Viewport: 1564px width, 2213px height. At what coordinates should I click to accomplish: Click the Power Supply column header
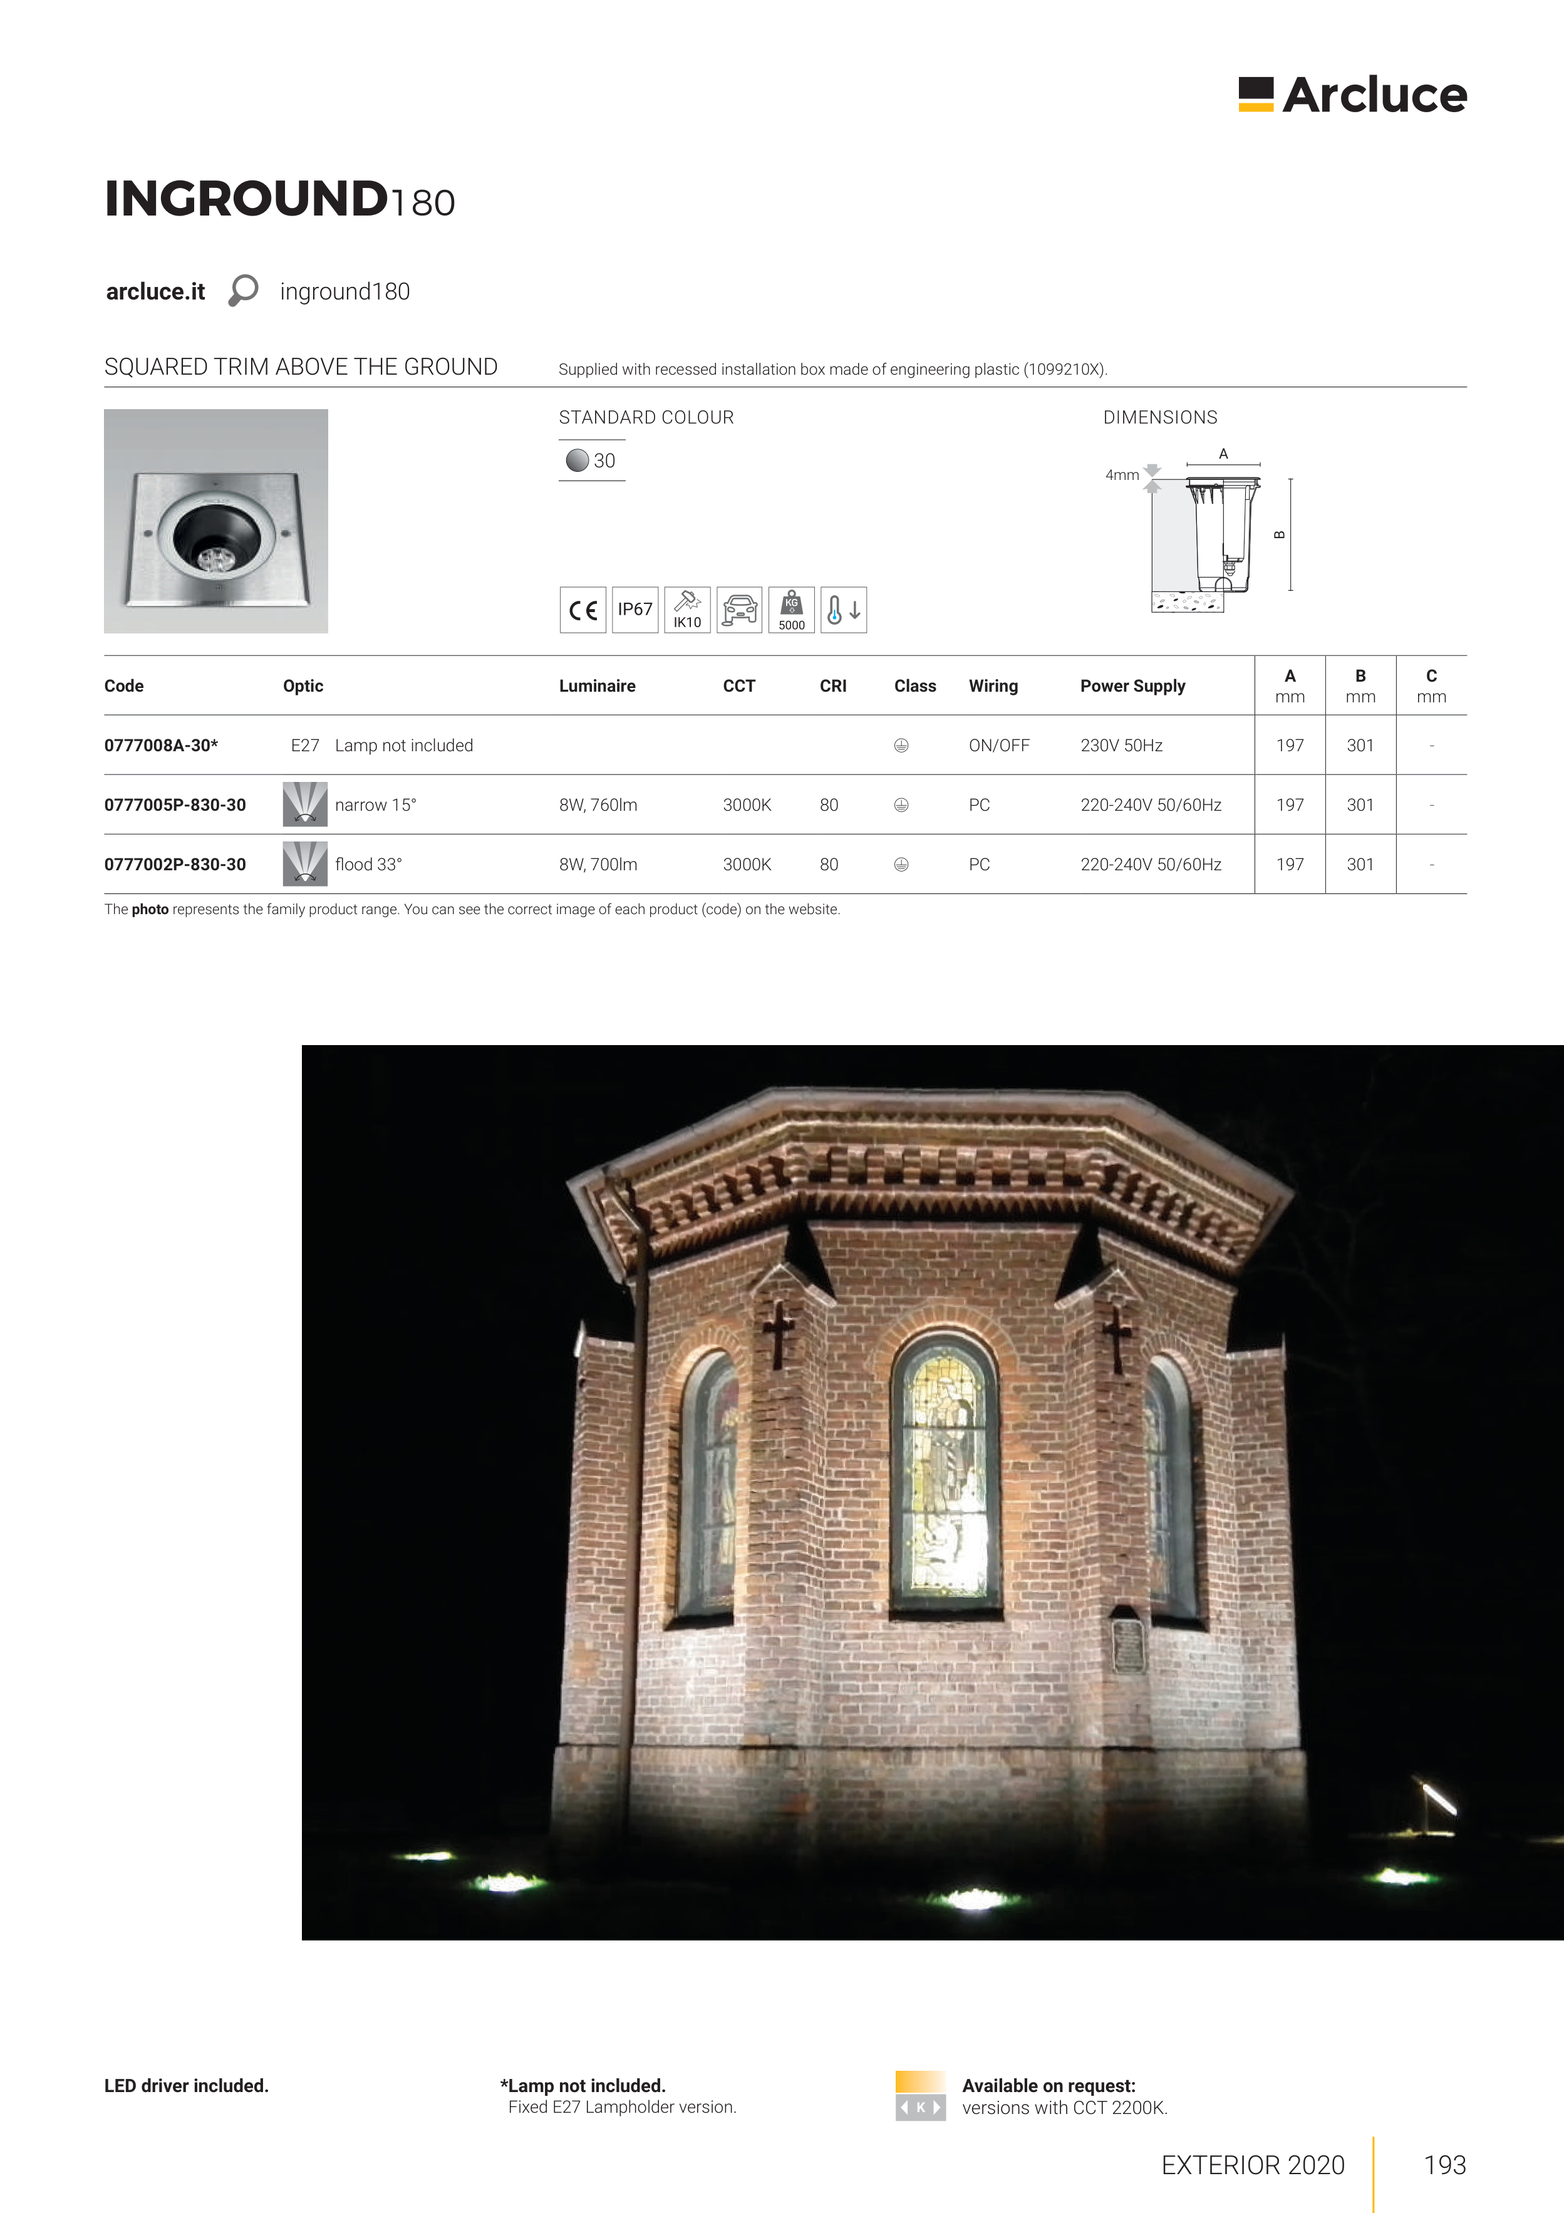(x=1132, y=686)
